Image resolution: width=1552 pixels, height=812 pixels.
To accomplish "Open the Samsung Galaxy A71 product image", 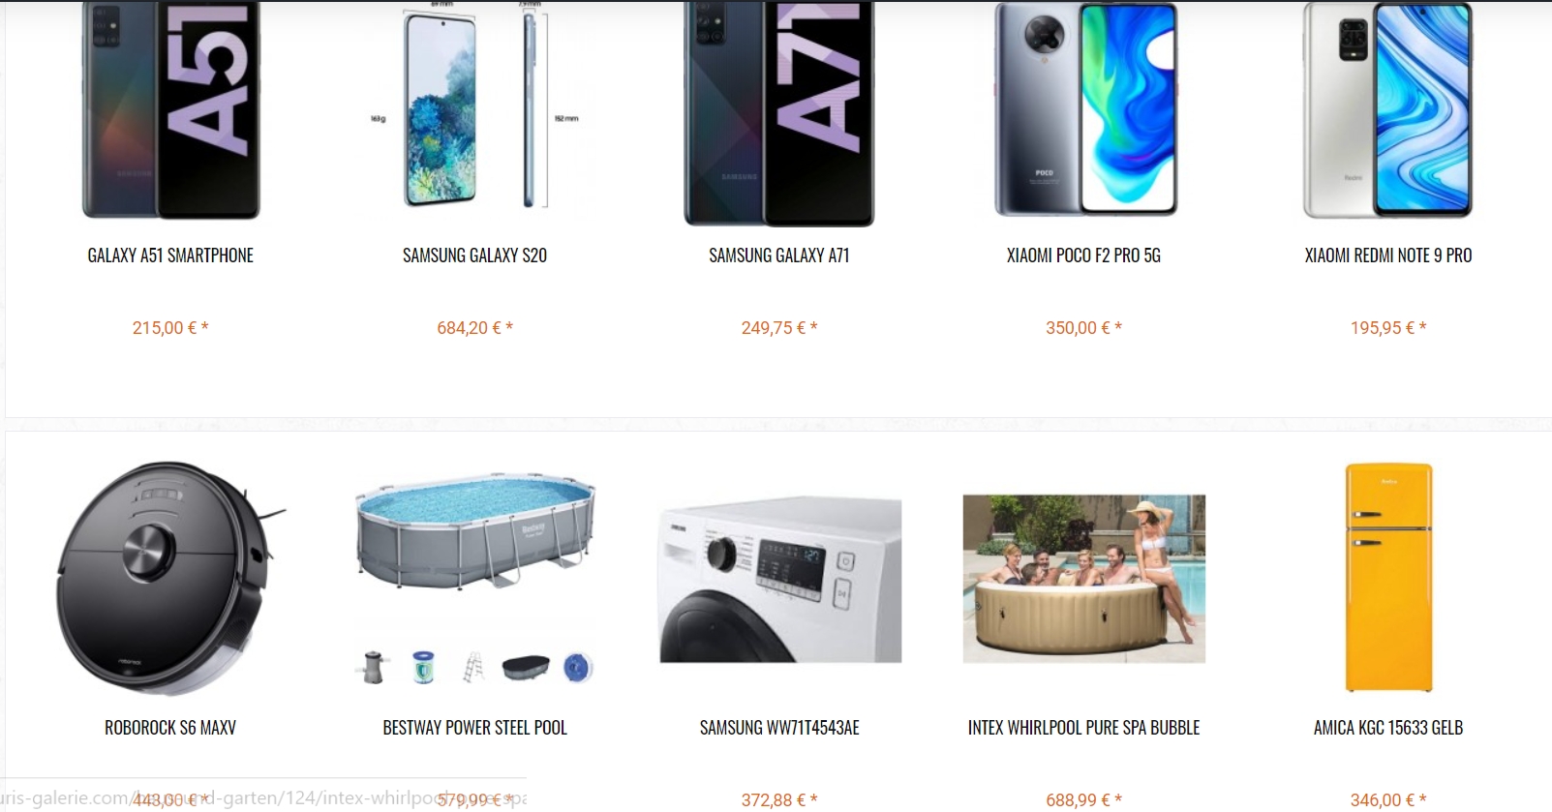I will [779, 112].
